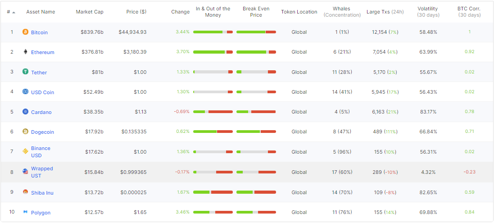
Task: Click Bitcoin price $44,934.93
Action: pyautogui.click(x=133, y=32)
